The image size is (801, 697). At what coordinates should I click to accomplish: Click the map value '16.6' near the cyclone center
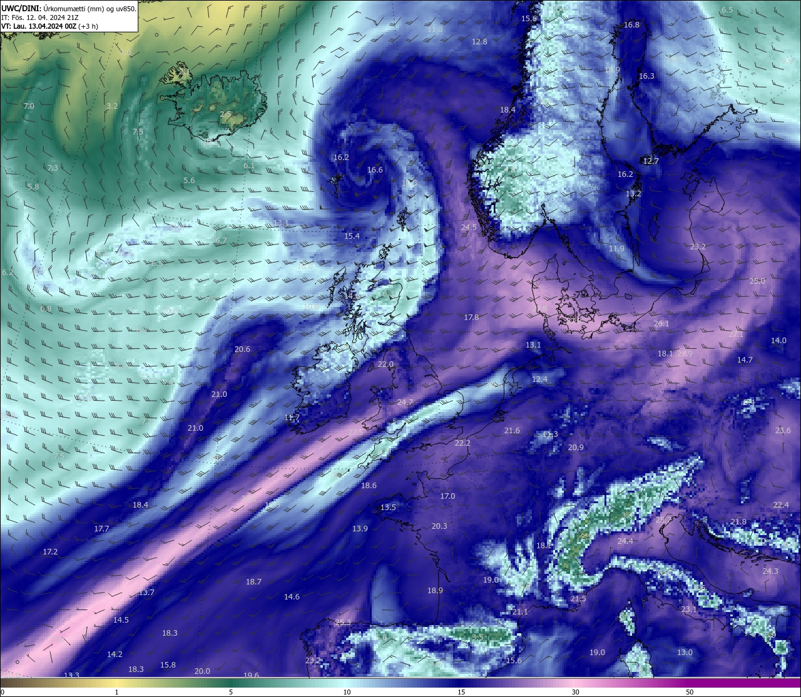tap(375, 170)
